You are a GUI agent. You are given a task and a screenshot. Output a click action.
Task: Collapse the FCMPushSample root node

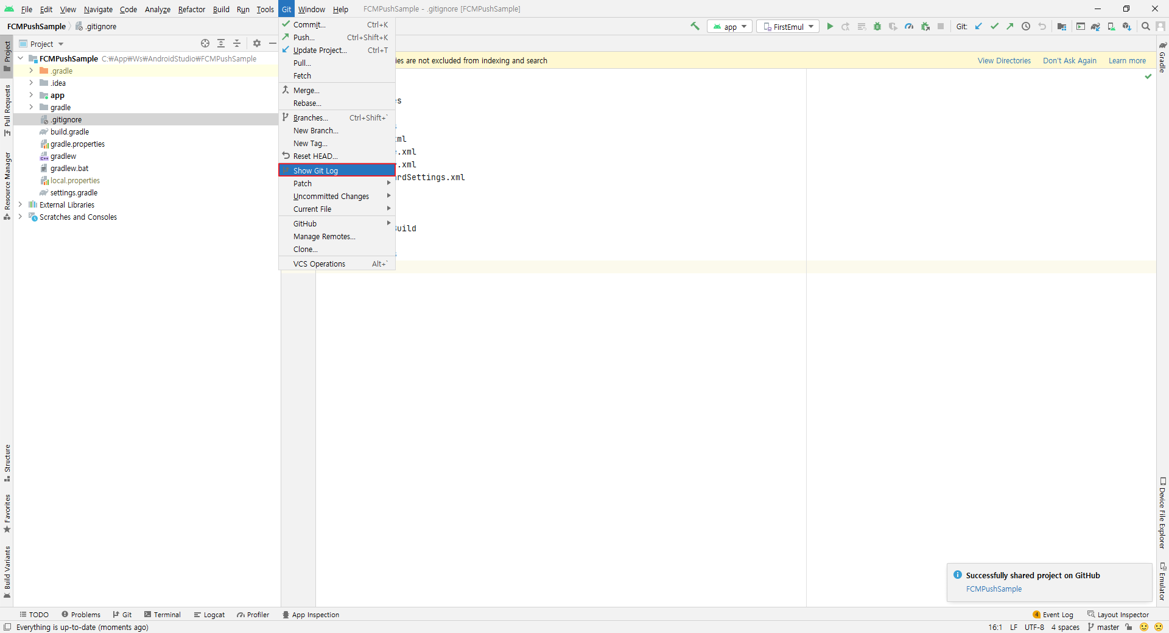pos(21,58)
